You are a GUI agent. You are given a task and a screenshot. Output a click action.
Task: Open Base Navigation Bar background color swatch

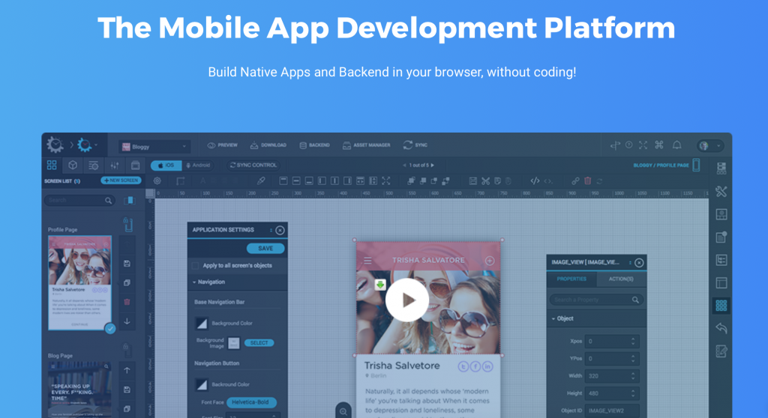pyautogui.click(x=201, y=323)
